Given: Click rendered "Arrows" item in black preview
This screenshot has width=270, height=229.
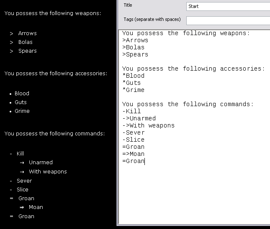Looking at the screenshot, I should 27,33.
